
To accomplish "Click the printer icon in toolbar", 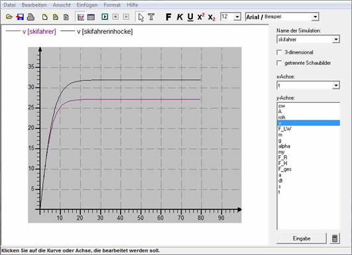I will [x=30, y=17].
